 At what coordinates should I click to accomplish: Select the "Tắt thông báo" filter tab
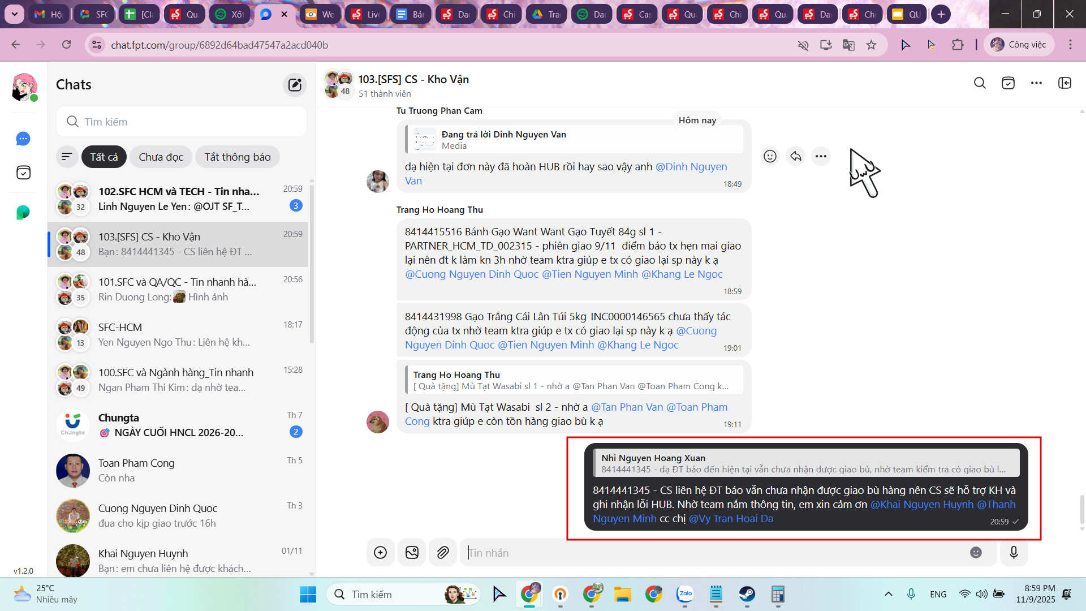pos(238,157)
